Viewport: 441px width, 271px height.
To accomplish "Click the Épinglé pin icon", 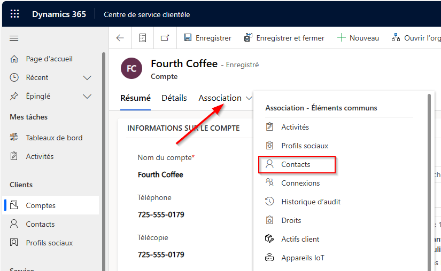I will point(14,96).
